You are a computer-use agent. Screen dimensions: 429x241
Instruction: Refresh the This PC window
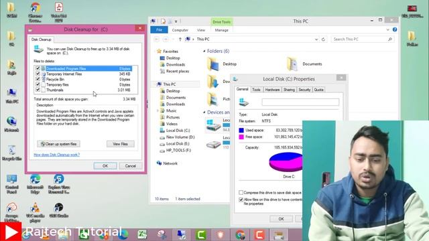point(323,39)
